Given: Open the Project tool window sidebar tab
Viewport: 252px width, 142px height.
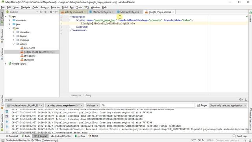Looking at the screenshot, I should (2, 18).
